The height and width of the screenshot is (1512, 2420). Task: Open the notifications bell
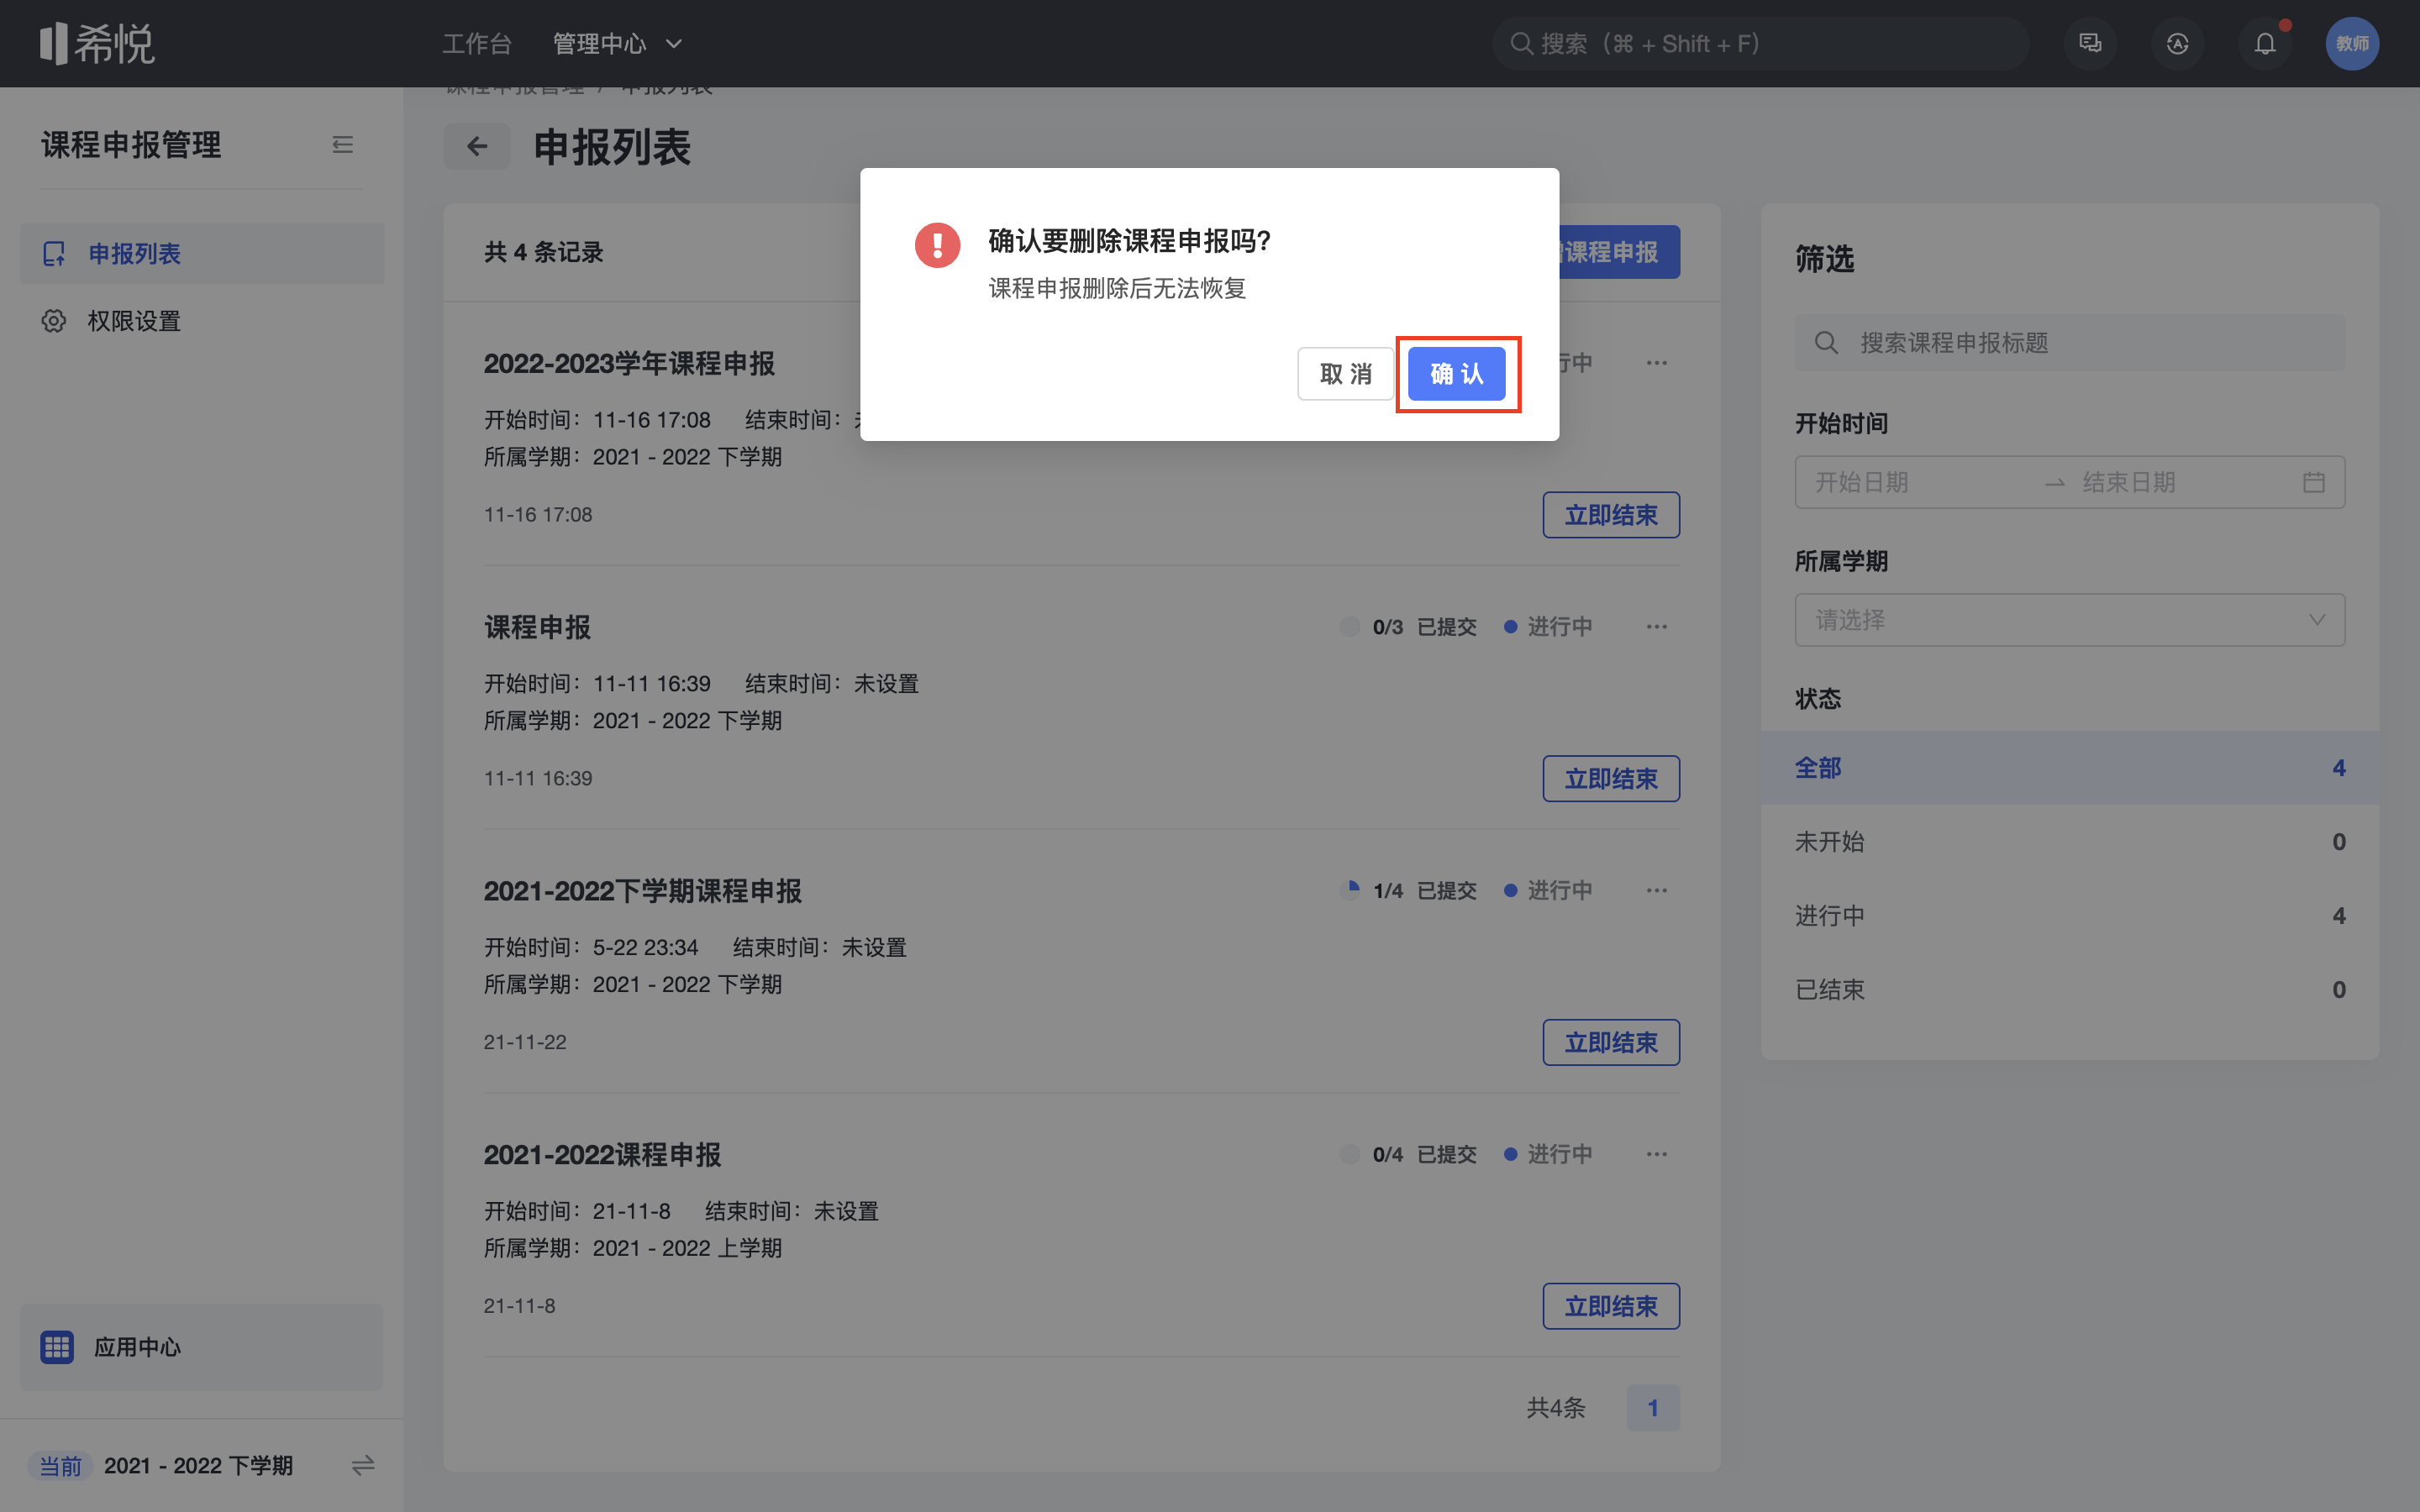click(x=2265, y=44)
